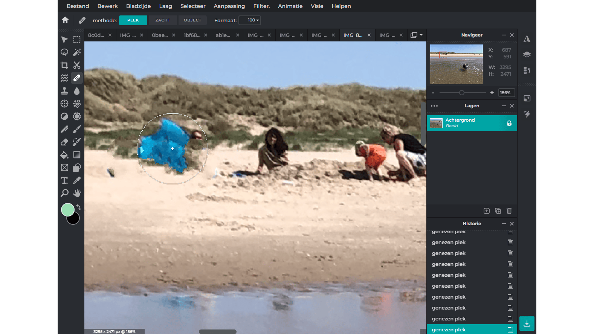Viewport: 594px width, 334px height.
Task: Open the Aanpassing menu
Action: pyautogui.click(x=229, y=6)
